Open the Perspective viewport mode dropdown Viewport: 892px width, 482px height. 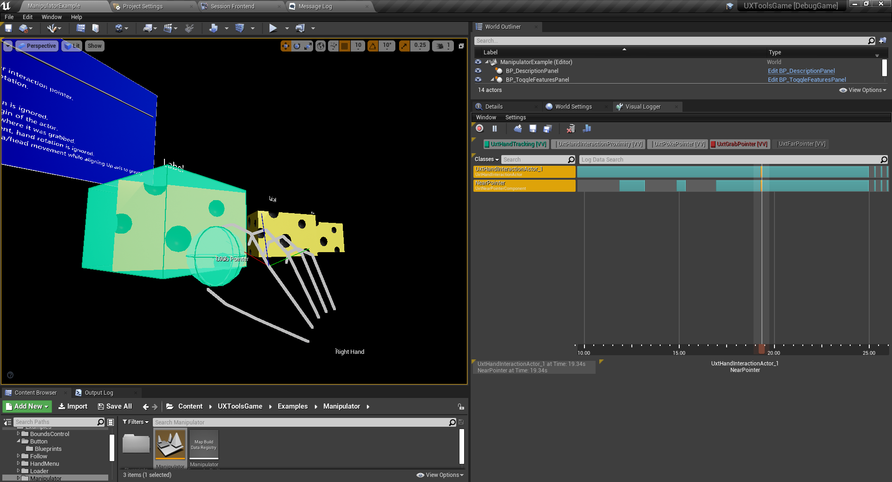[x=37, y=46]
